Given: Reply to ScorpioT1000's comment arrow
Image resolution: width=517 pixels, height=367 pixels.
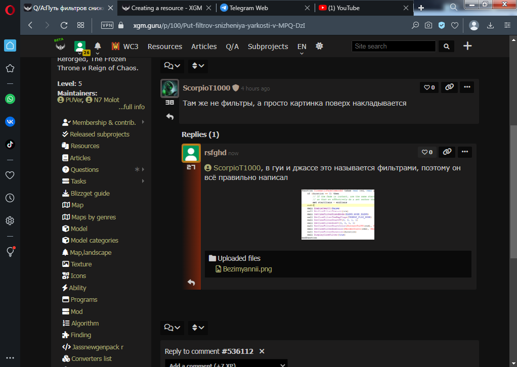Looking at the screenshot, I should (x=170, y=117).
